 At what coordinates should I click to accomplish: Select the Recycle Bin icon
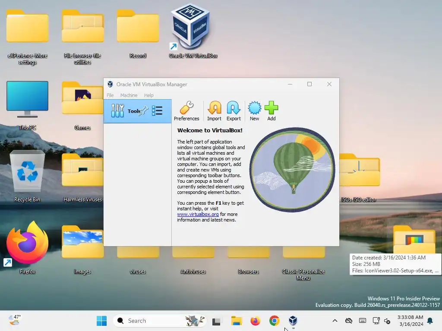coord(27,176)
